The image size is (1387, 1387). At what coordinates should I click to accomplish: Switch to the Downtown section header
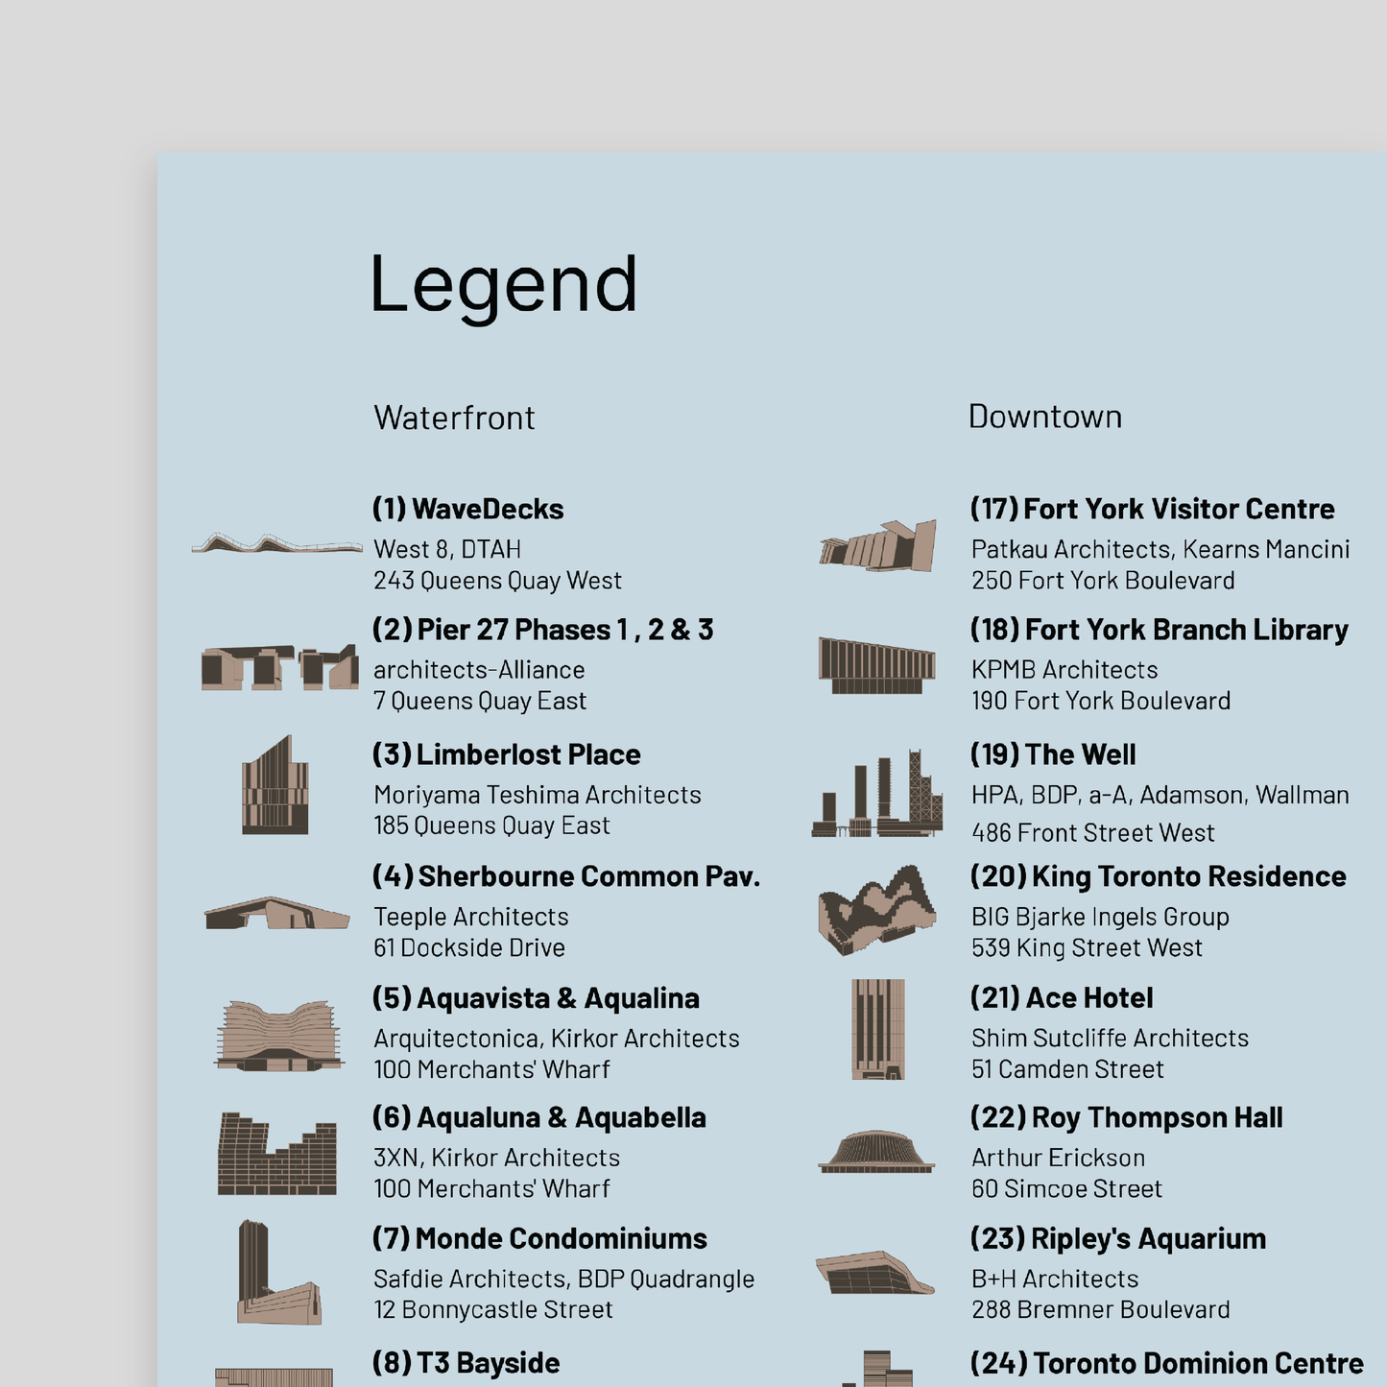click(1044, 416)
